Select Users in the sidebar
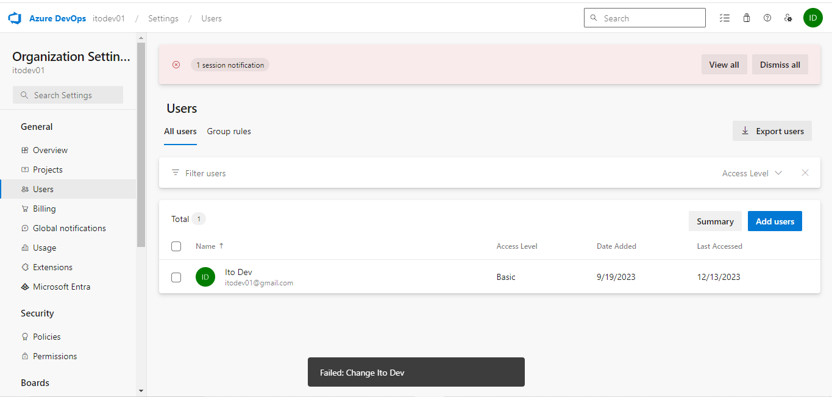This screenshot has height=397, width=832. 68,189
